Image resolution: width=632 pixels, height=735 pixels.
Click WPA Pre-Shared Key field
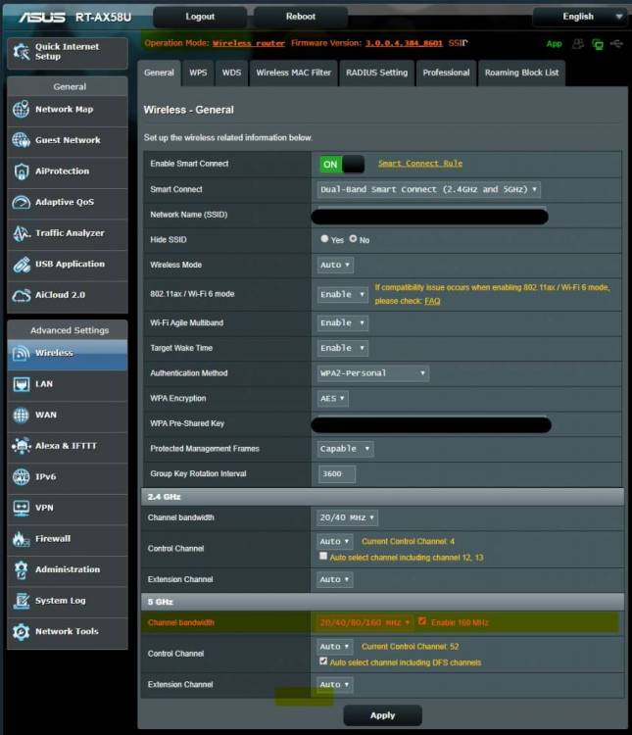pos(431,424)
